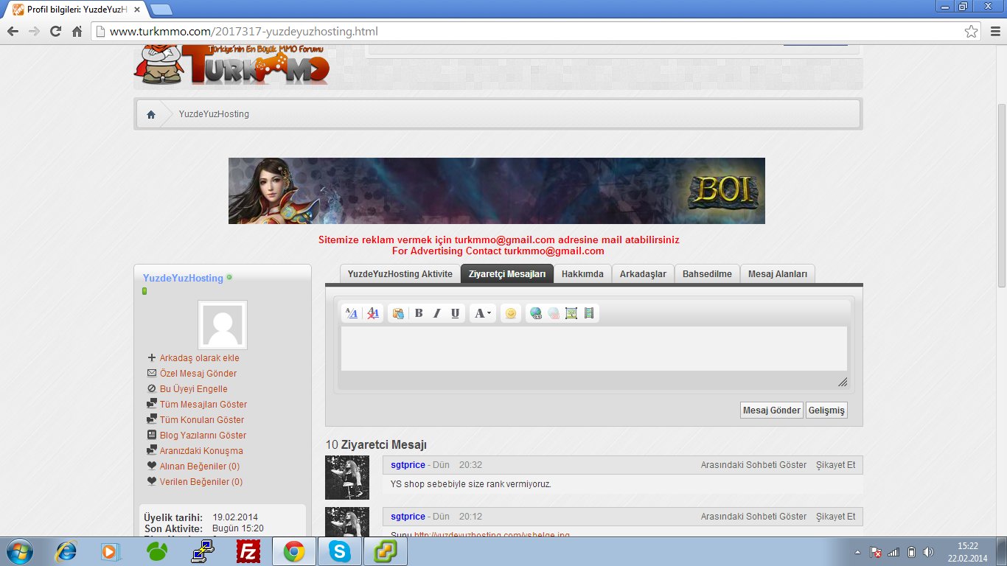Open Skype from the taskbar
The height and width of the screenshot is (566, 1007).
[340, 551]
